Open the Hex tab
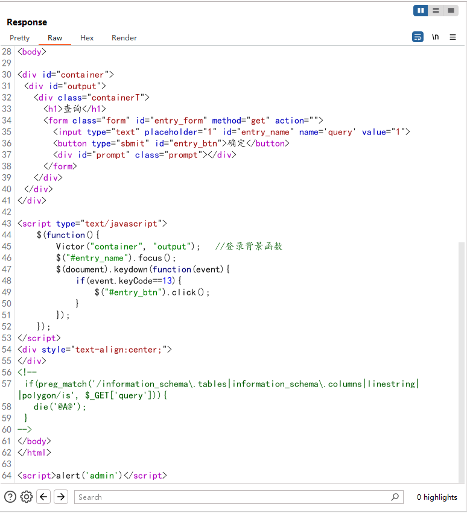The height and width of the screenshot is (513, 467). (x=87, y=38)
